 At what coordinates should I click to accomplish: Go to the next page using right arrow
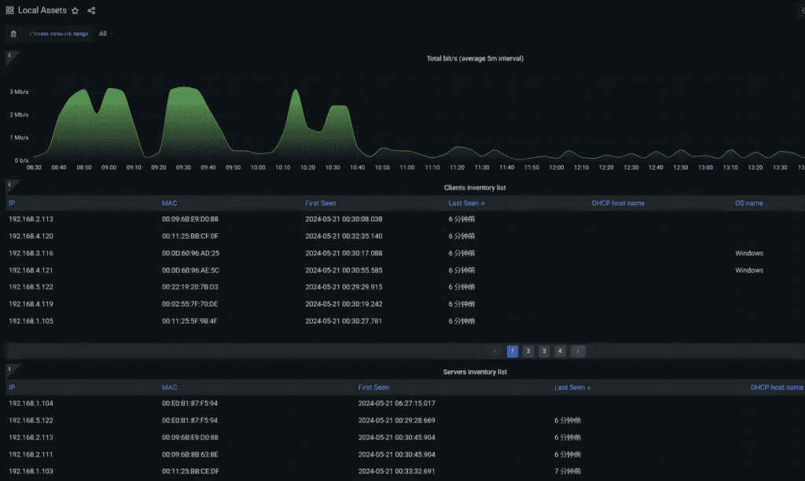pos(578,351)
